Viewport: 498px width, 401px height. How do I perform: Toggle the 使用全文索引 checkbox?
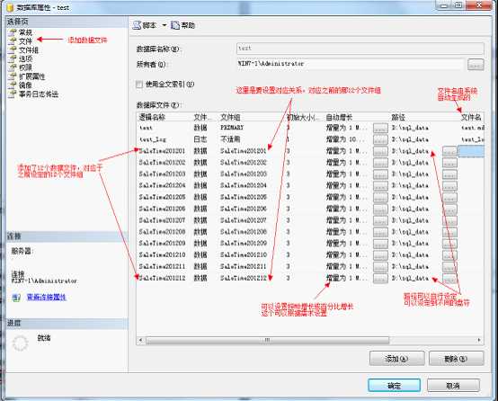(139, 85)
